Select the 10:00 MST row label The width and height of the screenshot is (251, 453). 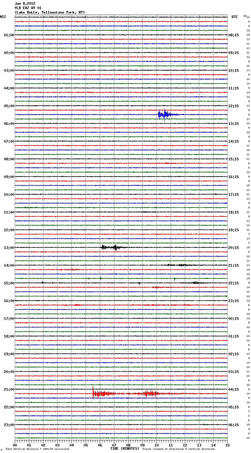[x=9, y=195]
